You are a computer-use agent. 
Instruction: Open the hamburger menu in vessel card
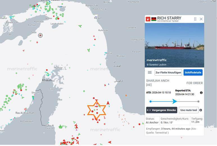point(150,72)
